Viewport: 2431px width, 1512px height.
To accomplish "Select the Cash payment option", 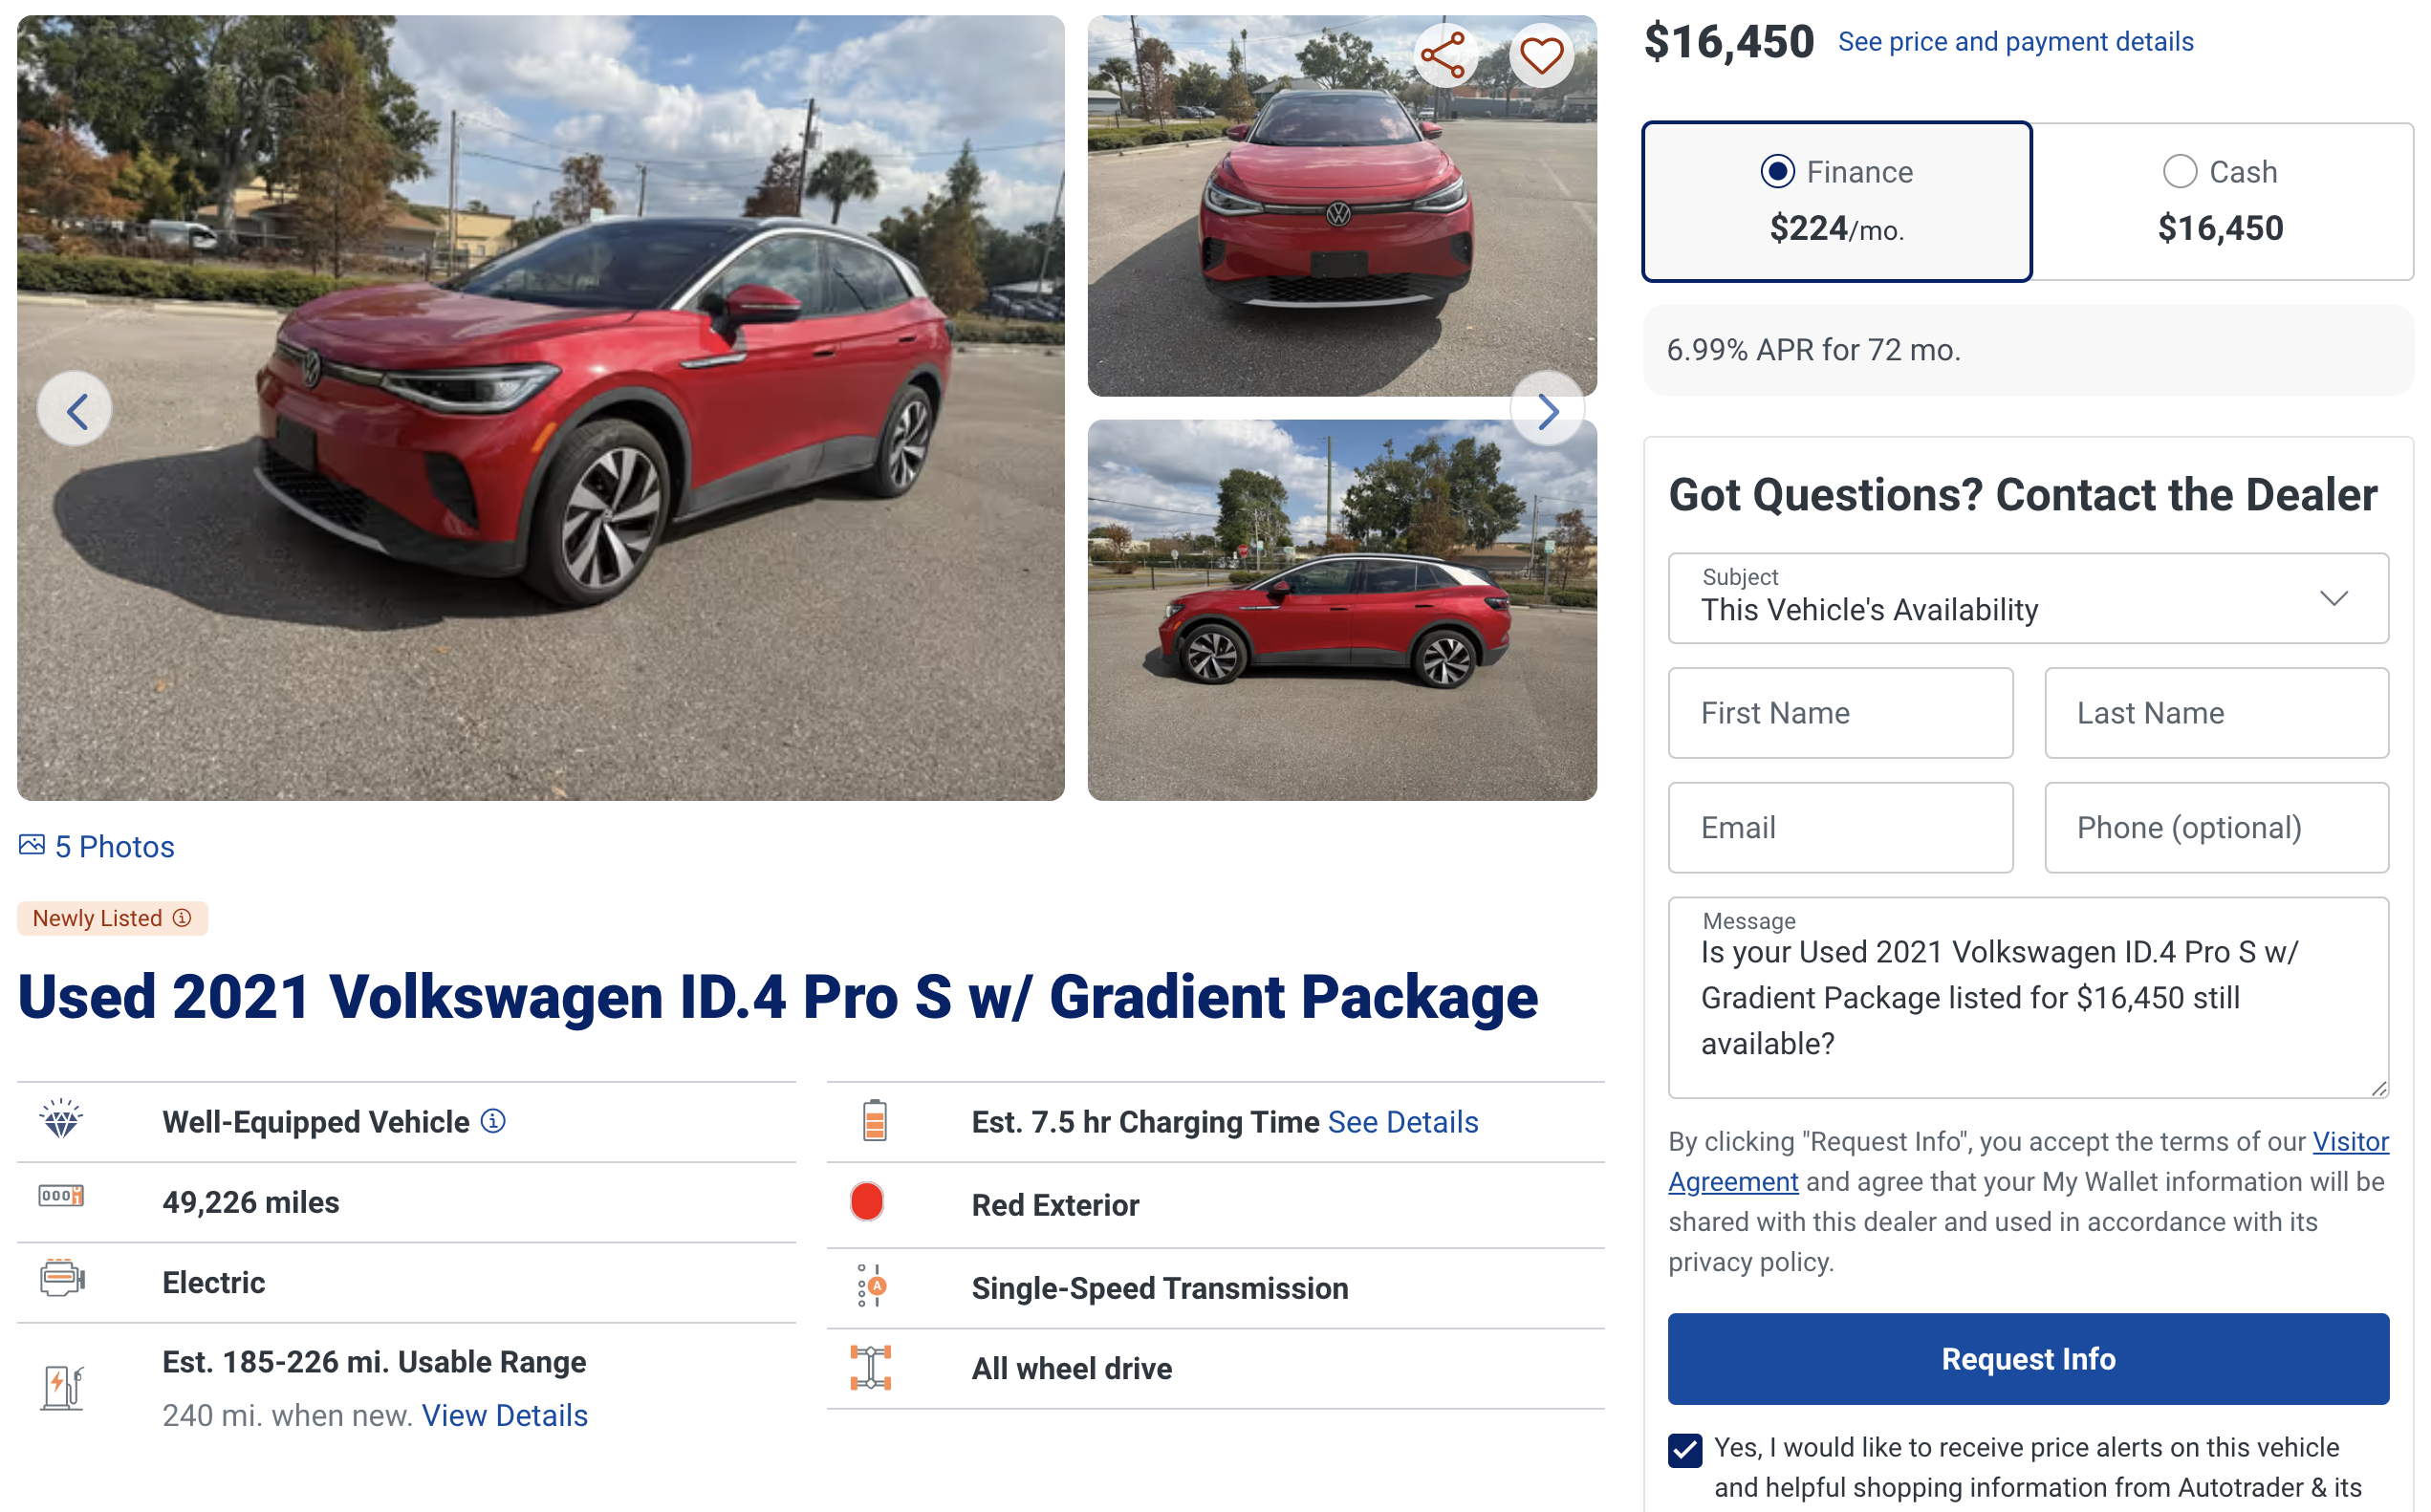I will pyautogui.click(x=2179, y=172).
